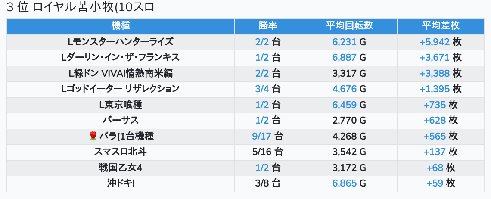Sort by 平均差枚 column header
The image size is (491, 199).
click(x=441, y=26)
